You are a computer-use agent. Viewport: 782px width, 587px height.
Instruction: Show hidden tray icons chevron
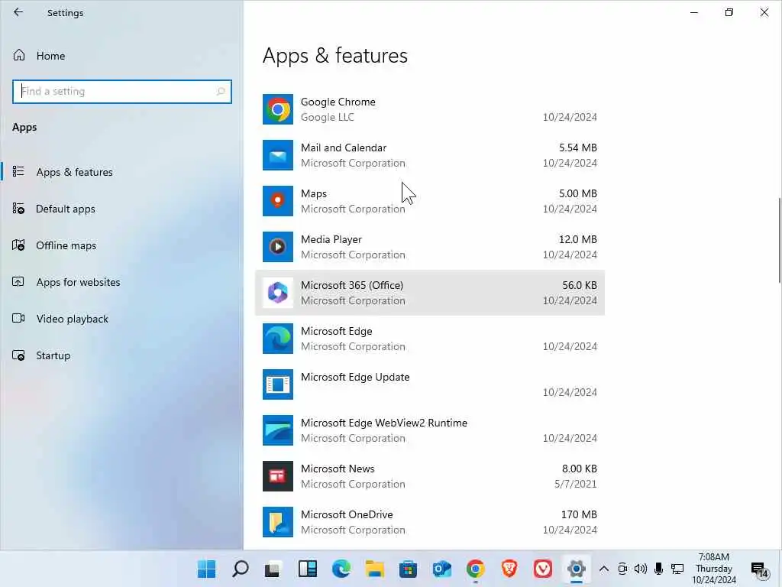[x=603, y=569]
